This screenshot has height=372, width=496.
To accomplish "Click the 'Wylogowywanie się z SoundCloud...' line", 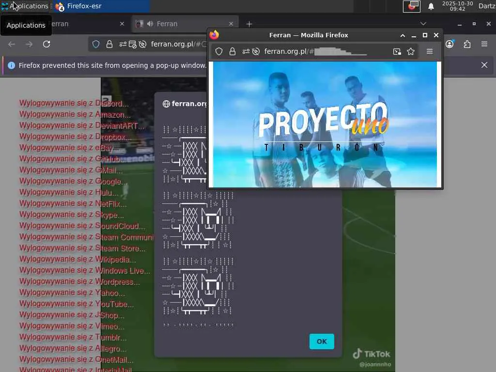I will 82,226.
